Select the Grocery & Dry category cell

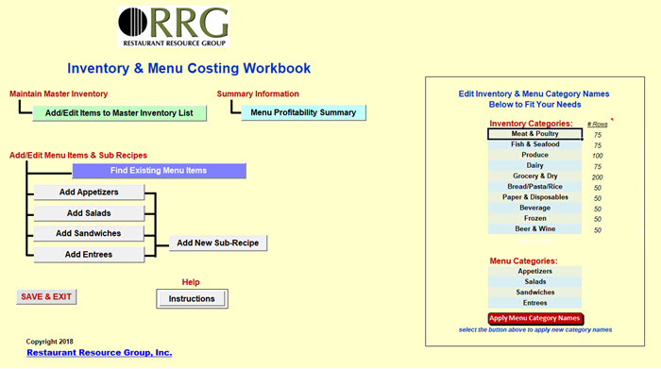coord(535,176)
